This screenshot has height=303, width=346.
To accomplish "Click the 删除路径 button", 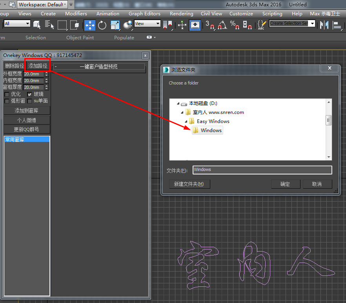I will (15, 66).
